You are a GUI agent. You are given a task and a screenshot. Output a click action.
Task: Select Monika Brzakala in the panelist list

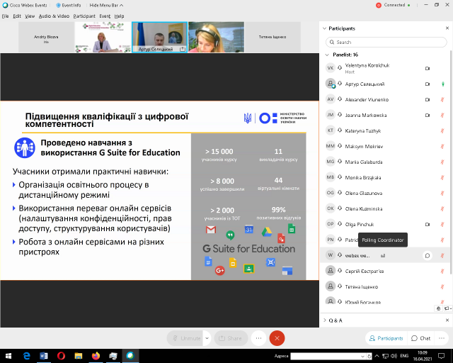pyautogui.click(x=385, y=177)
